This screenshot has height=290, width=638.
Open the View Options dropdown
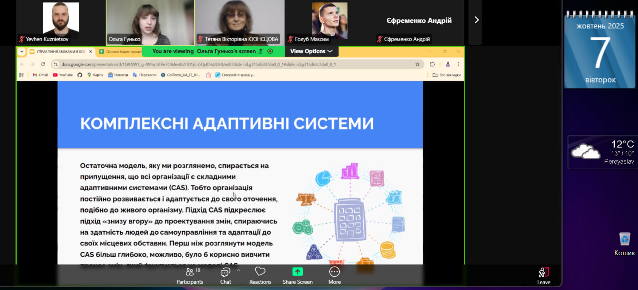coord(311,51)
